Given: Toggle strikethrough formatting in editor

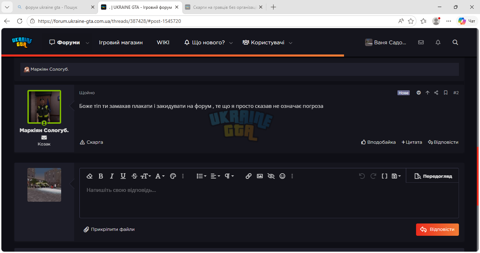Looking at the screenshot, I should point(134,176).
